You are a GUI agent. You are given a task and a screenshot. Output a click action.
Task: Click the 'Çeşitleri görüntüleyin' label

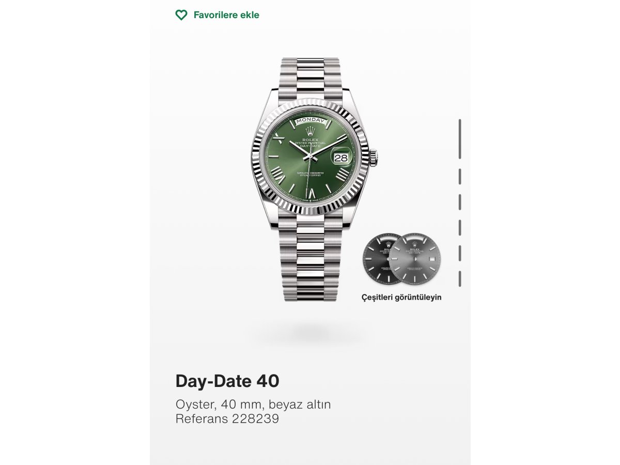point(401,297)
